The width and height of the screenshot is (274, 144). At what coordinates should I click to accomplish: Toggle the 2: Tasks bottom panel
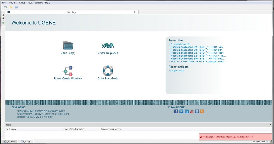[x=9, y=142]
